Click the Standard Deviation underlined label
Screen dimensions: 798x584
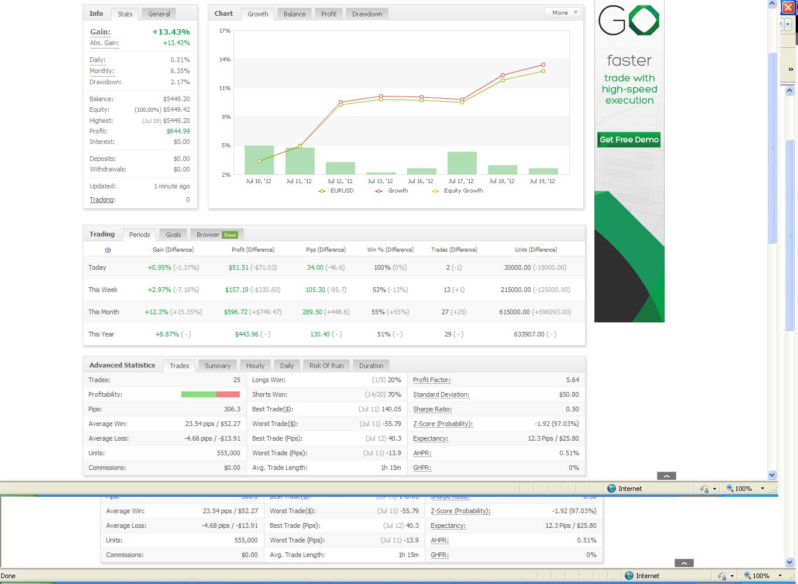click(441, 395)
